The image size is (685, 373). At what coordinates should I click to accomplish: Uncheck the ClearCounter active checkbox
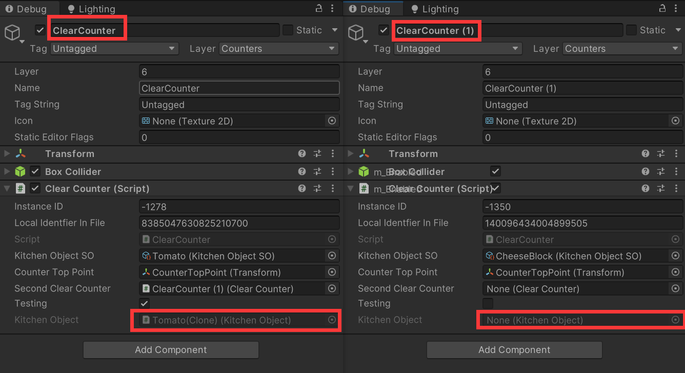point(39,30)
